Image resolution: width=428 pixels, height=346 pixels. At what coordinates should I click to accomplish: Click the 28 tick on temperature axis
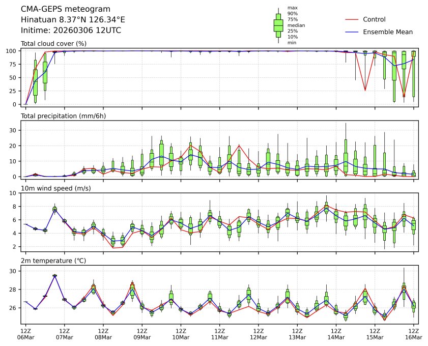click(14, 290)
